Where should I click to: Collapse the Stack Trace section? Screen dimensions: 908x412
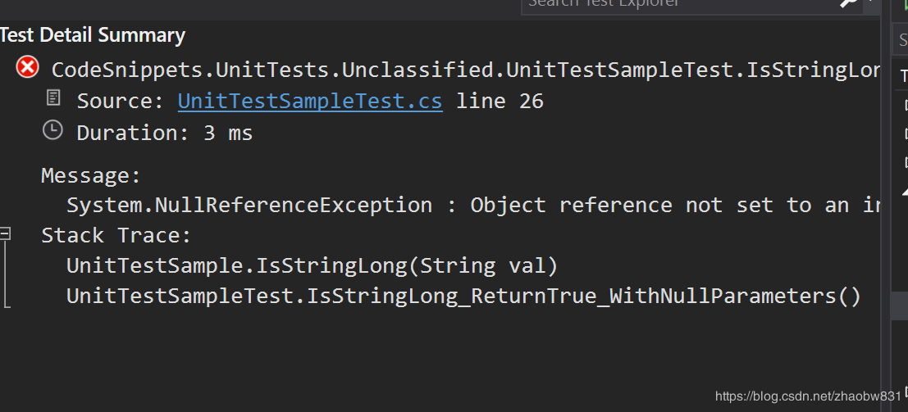[6, 234]
